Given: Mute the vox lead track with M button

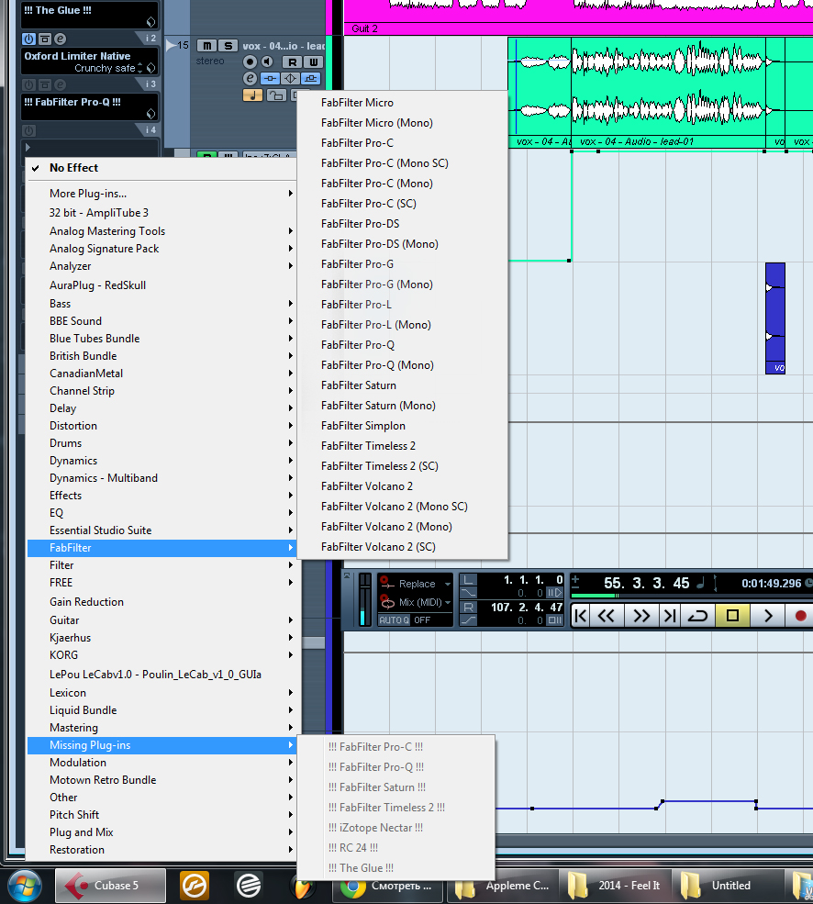Looking at the screenshot, I should pos(207,46).
